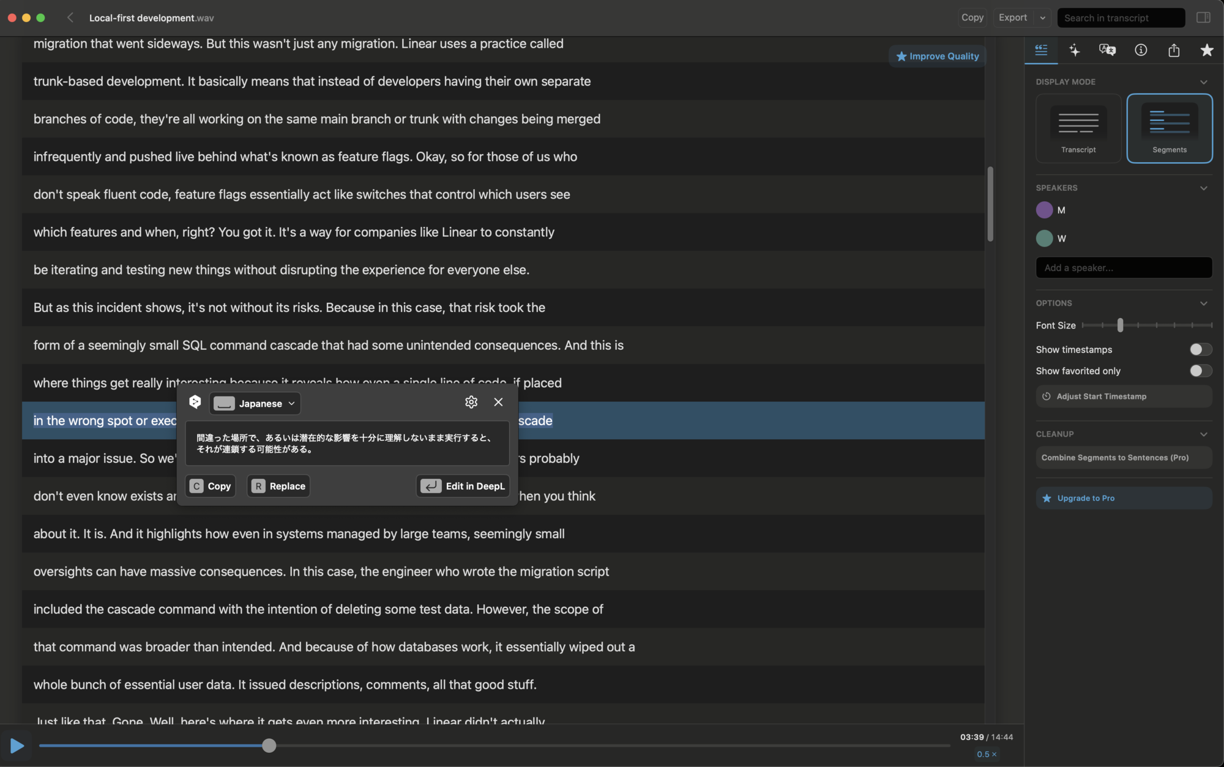Go back with the chevron arrow
Viewport: 1224px width, 767px height.
point(70,18)
